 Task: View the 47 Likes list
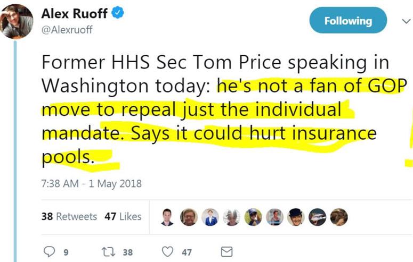coord(123,216)
